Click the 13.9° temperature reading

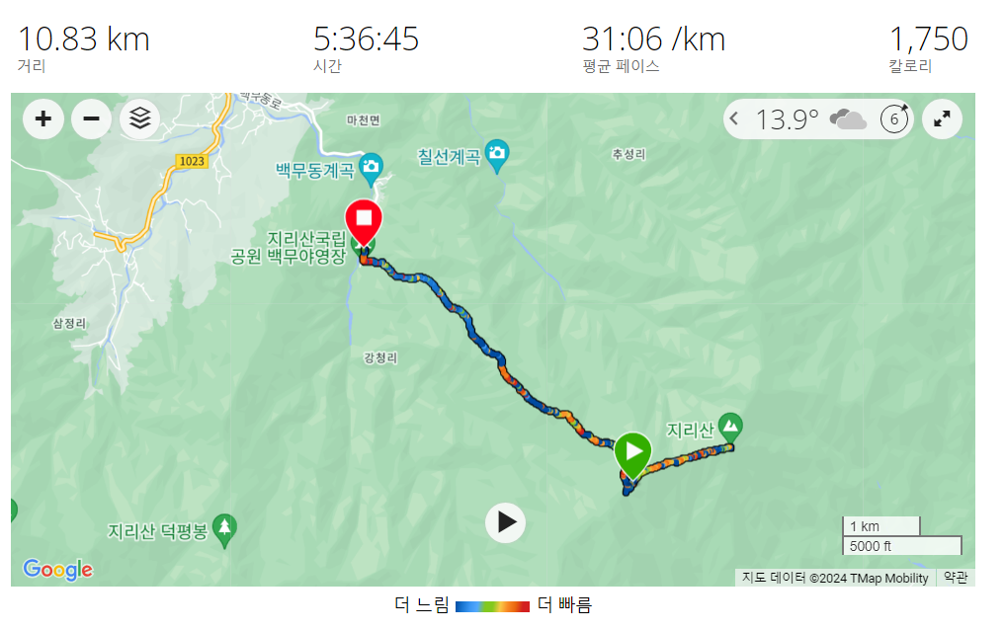787,119
